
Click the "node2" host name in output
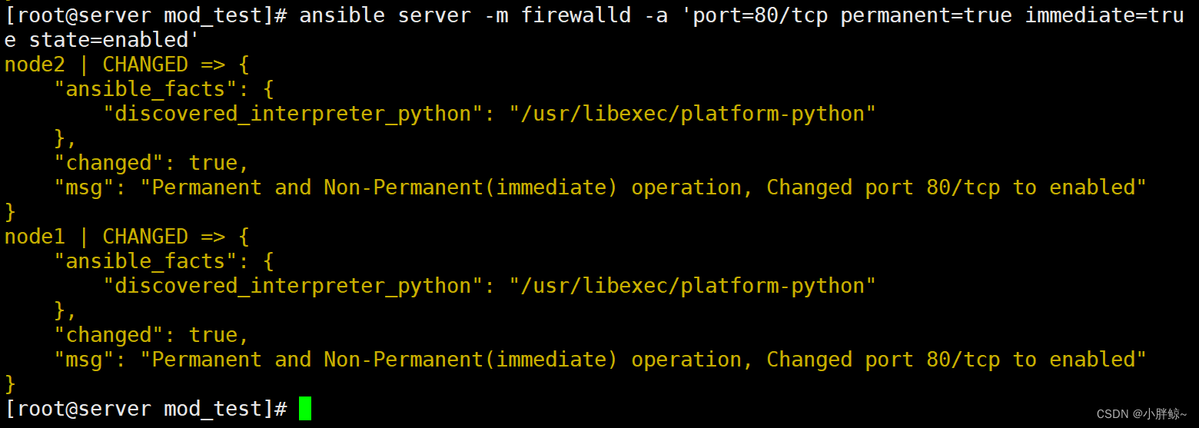coord(35,65)
